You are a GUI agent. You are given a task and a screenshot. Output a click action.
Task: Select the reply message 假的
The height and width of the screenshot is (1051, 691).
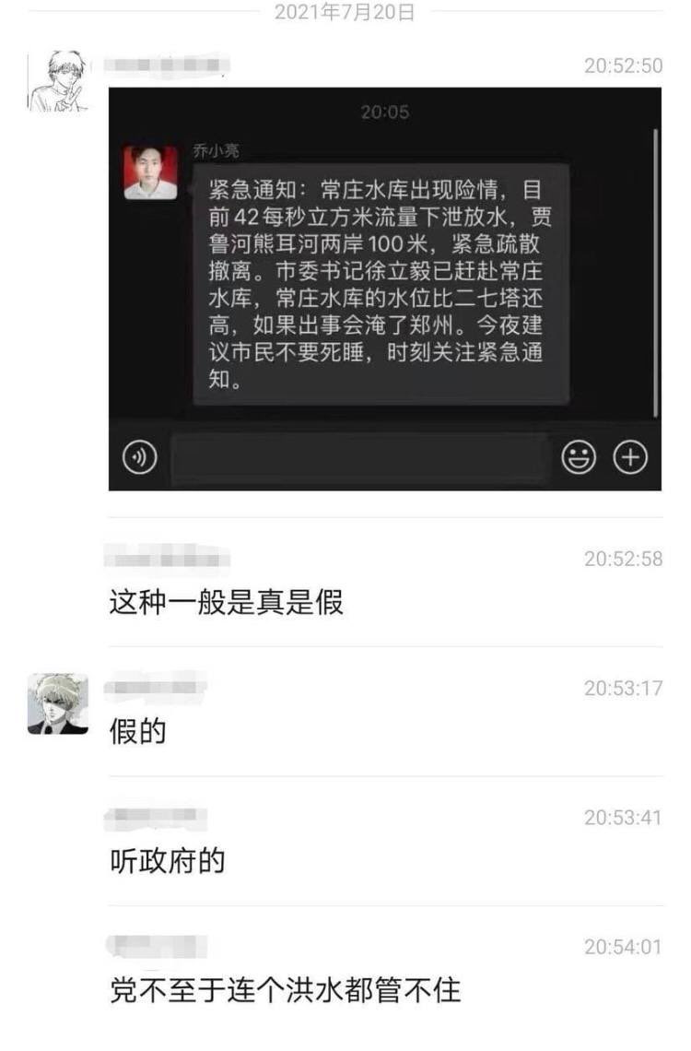138,731
